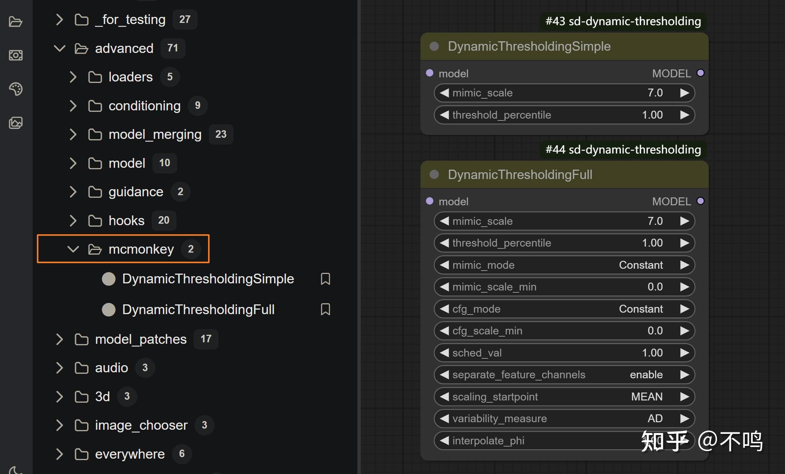Viewport: 785px width, 474px height.
Task: Expand the model_merging folder
Action: 73,134
